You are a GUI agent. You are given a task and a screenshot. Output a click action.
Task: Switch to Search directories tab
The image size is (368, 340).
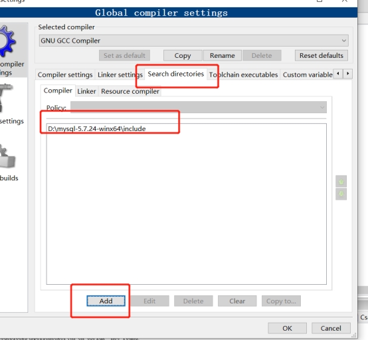(x=176, y=74)
